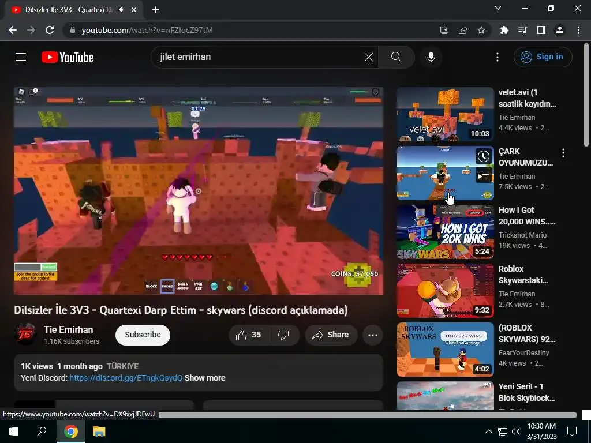
Task: Start voice search with microphone
Action: point(431,57)
